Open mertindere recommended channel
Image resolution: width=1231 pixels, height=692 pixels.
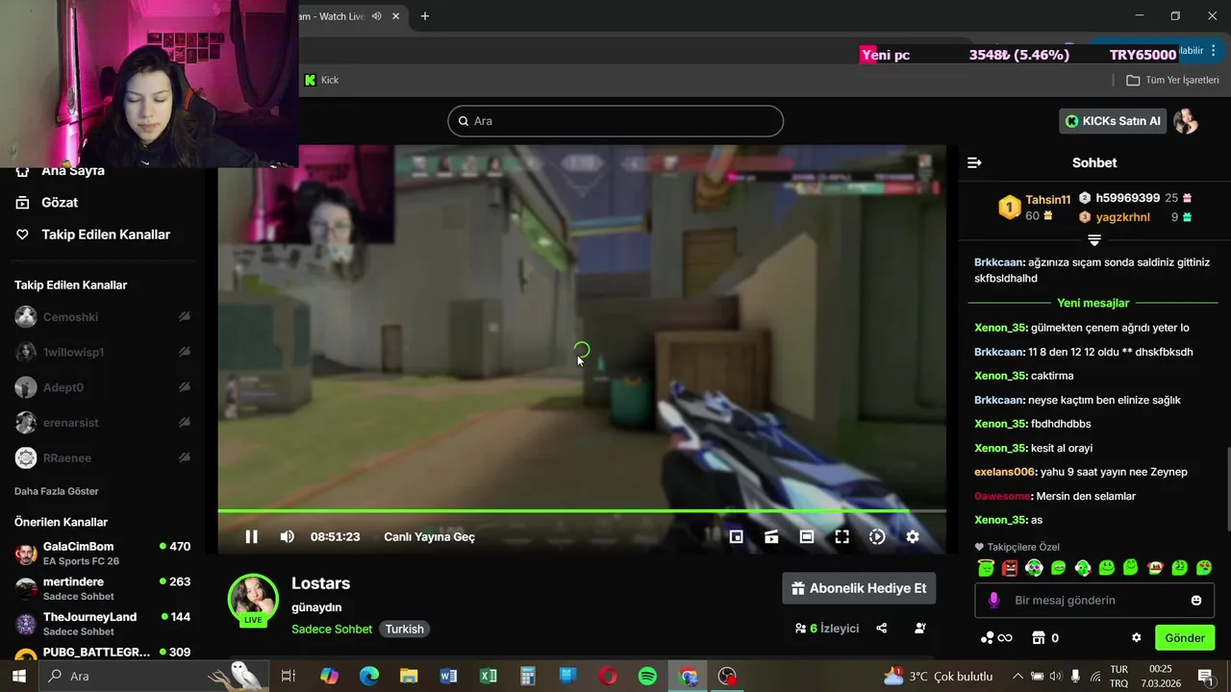coord(102,588)
